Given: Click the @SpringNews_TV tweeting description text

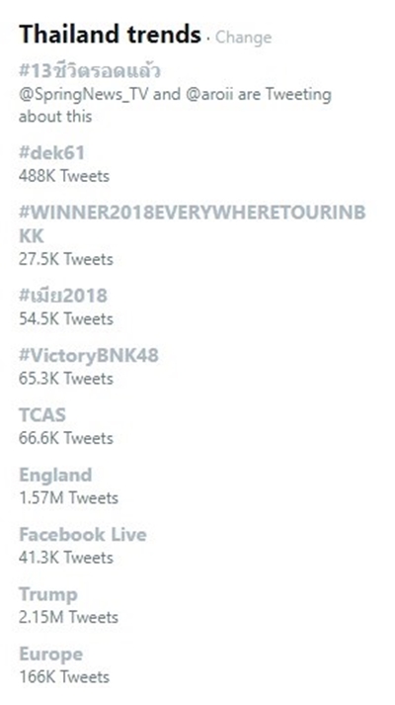Looking at the screenshot, I should [175, 105].
